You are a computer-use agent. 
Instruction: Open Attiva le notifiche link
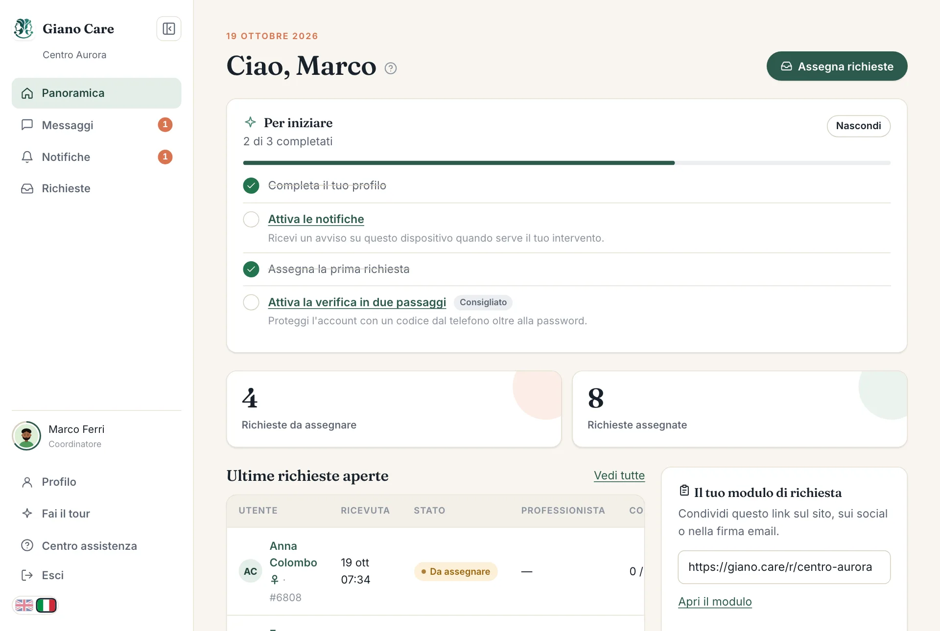point(316,219)
